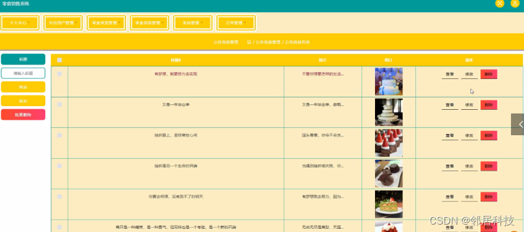Open the 订单管理 dropdown menu
524x232 pixels.
point(236,23)
